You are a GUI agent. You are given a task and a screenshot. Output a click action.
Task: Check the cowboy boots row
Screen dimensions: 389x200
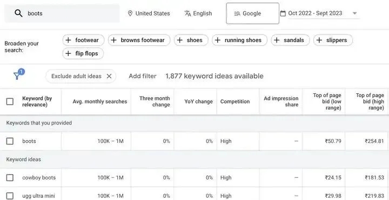point(10,177)
